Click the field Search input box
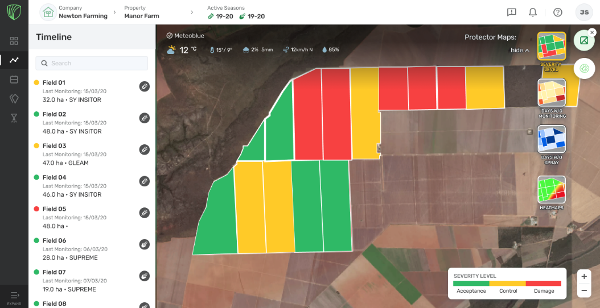Image resolution: width=600 pixels, height=308 pixels. 92,63
